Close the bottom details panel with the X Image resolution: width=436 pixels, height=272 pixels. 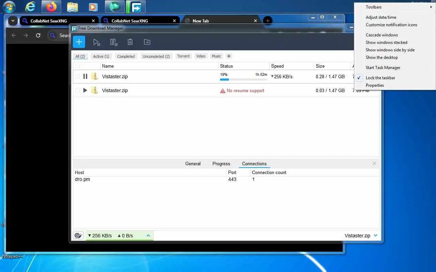[x=374, y=164]
